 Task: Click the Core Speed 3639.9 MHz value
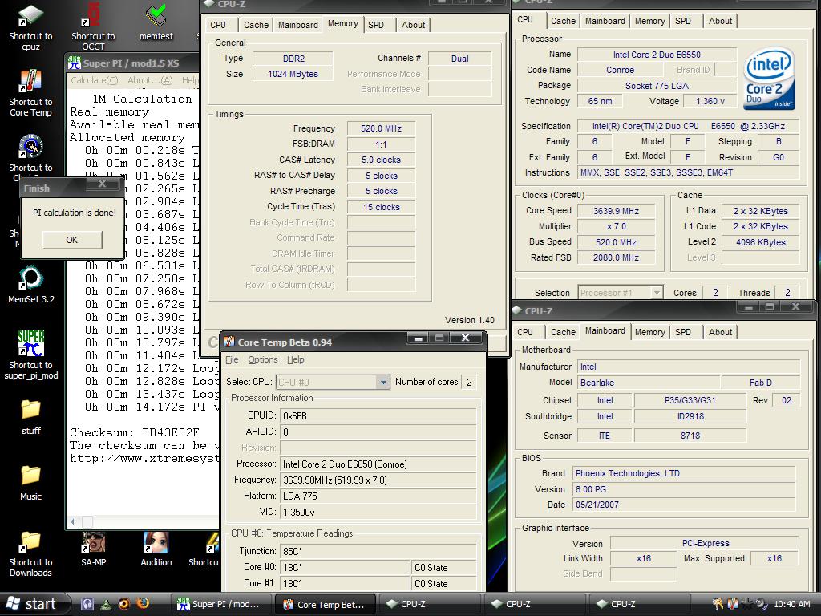[616, 211]
